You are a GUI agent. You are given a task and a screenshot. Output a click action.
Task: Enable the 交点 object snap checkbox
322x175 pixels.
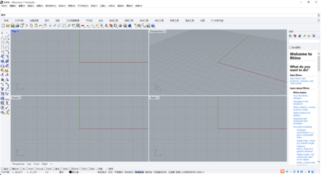(x=46, y=169)
